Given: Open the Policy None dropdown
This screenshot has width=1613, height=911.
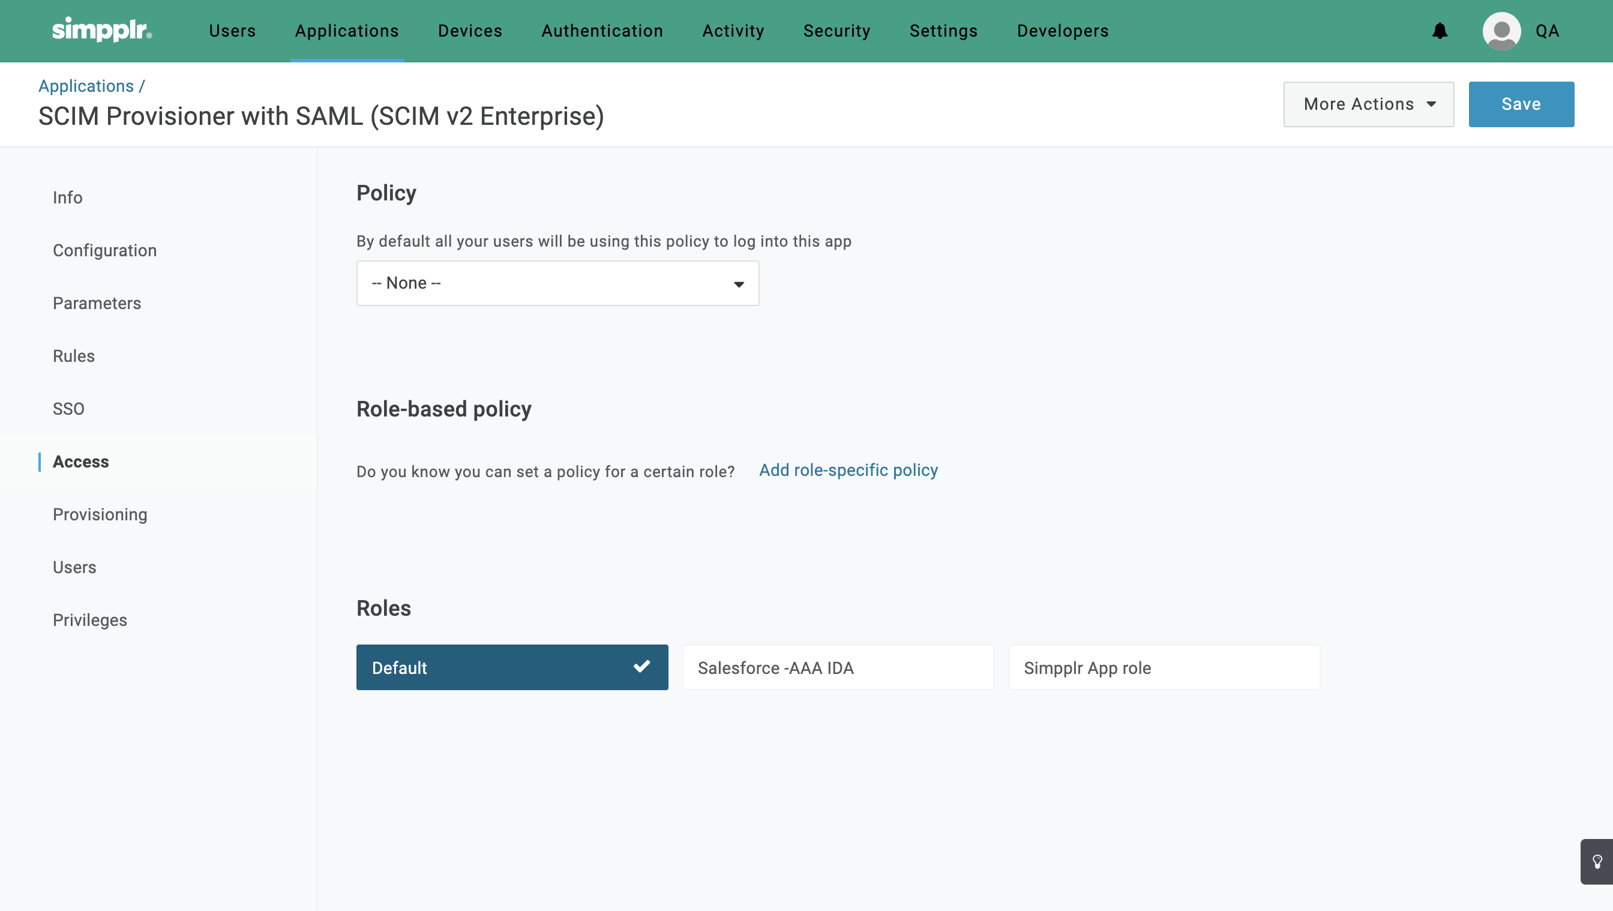Looking at the screenshot, I should coord(557,283).
